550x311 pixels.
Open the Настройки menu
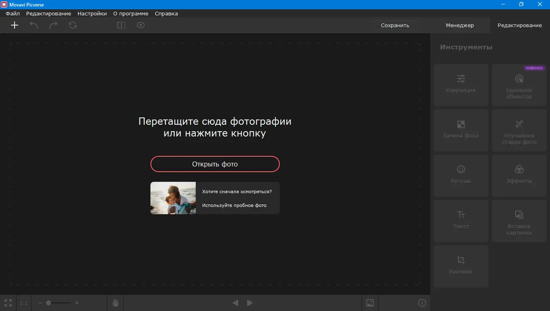92,13
